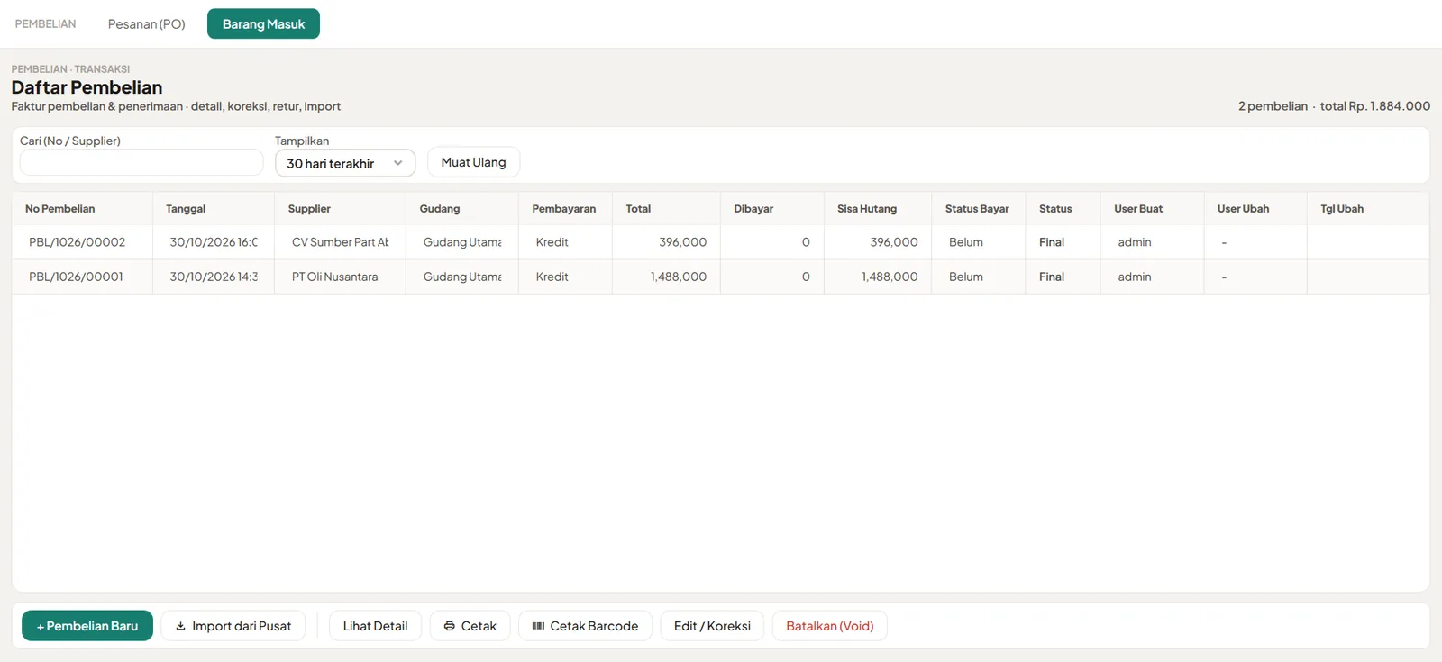Image resolution: width=1442 pixels, height=662 pixels.
Task: Sort by the Total column header
Action: coord(666,209)
